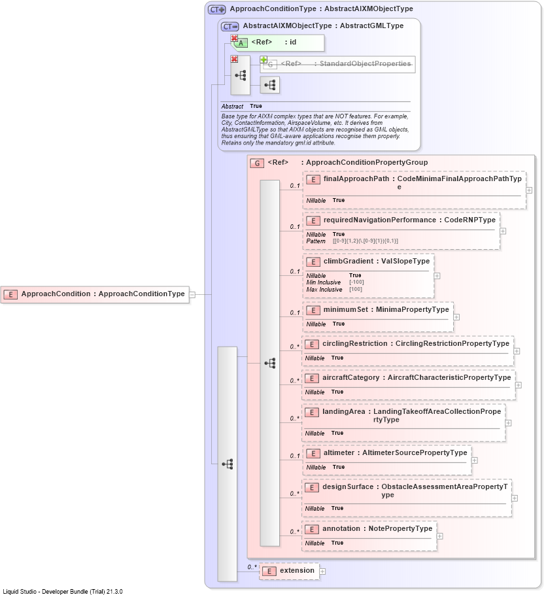Select the StandardObjectProperties group reference label
This screenshot has width=544, height=595.
click(x=346, y=63)
